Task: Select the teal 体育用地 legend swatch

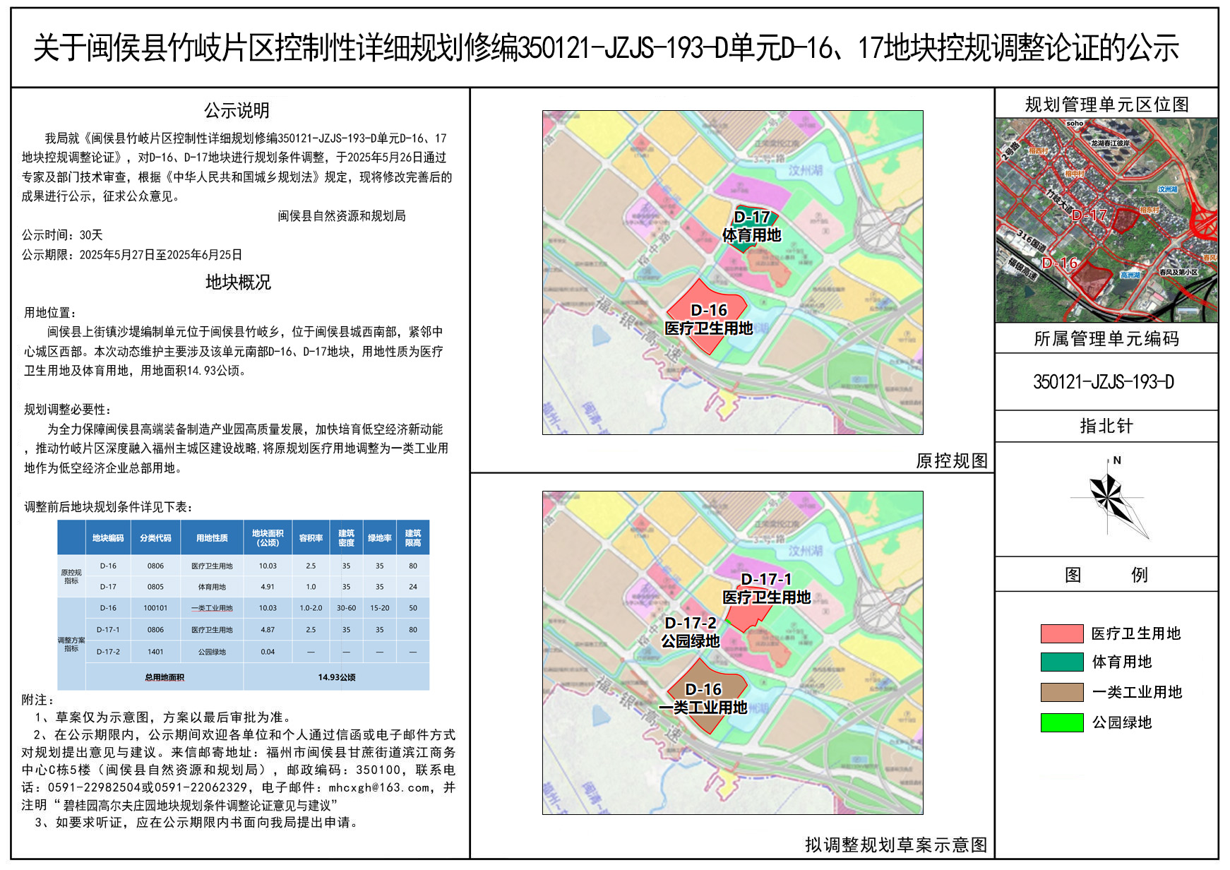Action: [x=1061, y=662]
